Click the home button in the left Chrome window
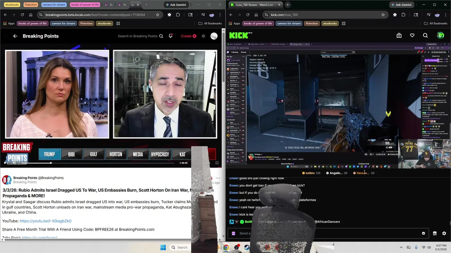The width and height of the screenshot is (451, 253). pyautogui.click(x=31, y=15)
